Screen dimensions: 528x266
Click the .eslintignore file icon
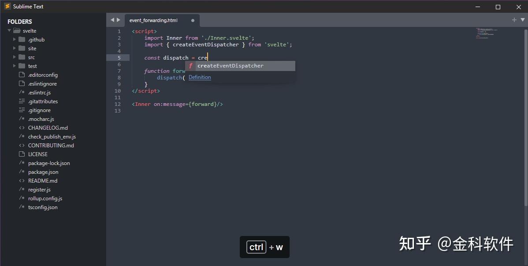(x=22, y=83)
